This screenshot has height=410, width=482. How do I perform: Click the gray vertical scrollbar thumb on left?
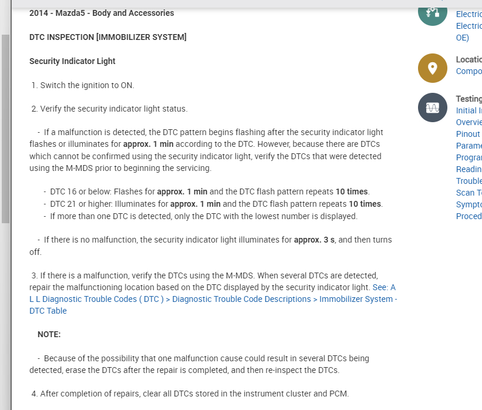(5, 129)
